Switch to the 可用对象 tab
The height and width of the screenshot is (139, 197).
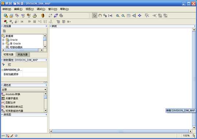[x=8, y=54]
